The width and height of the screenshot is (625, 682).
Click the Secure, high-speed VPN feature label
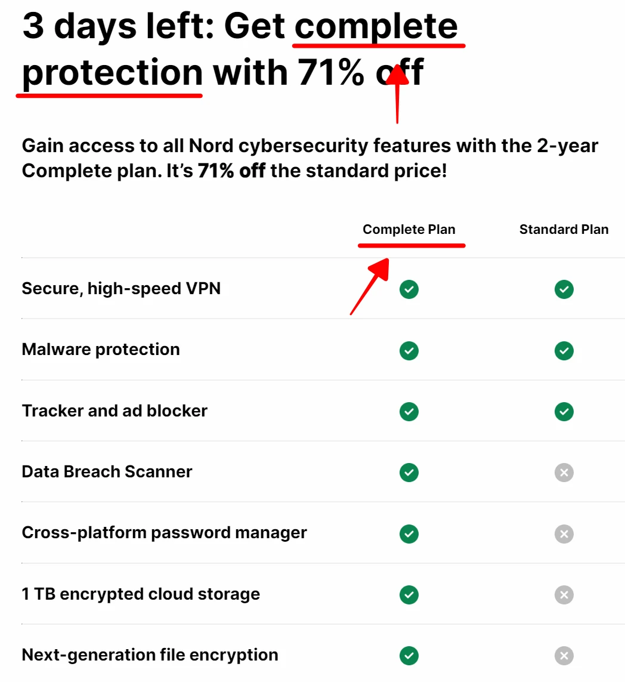pyautogui.click(x=121, y=289)
